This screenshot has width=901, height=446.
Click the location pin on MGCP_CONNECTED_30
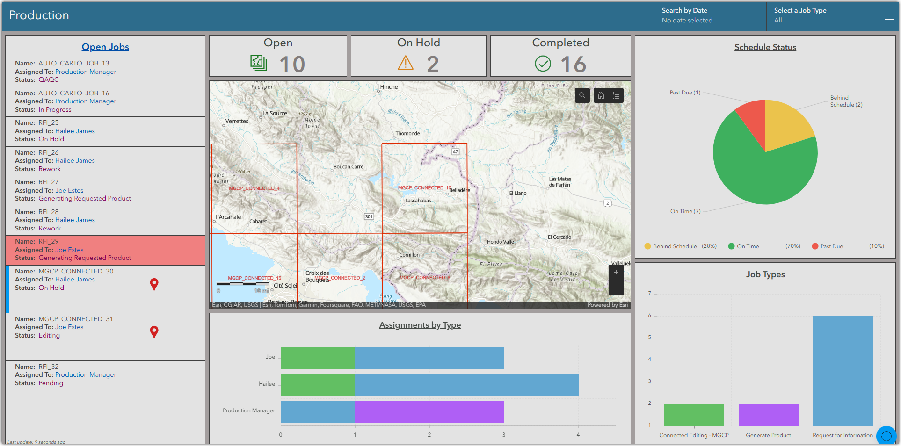[x=154, y=284]
